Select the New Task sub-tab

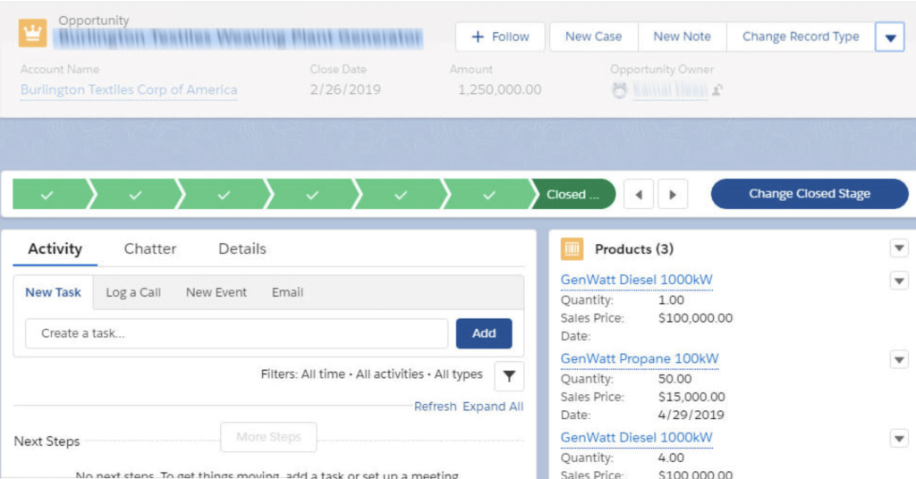pos(53,292)
